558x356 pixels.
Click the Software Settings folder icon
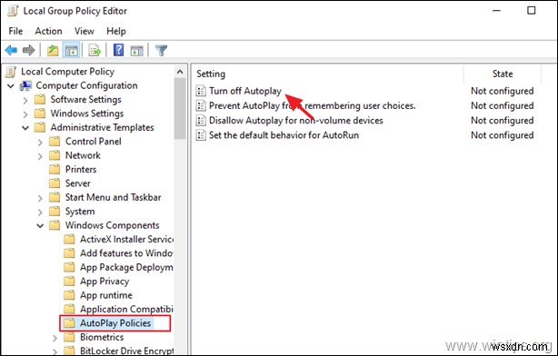39,100
